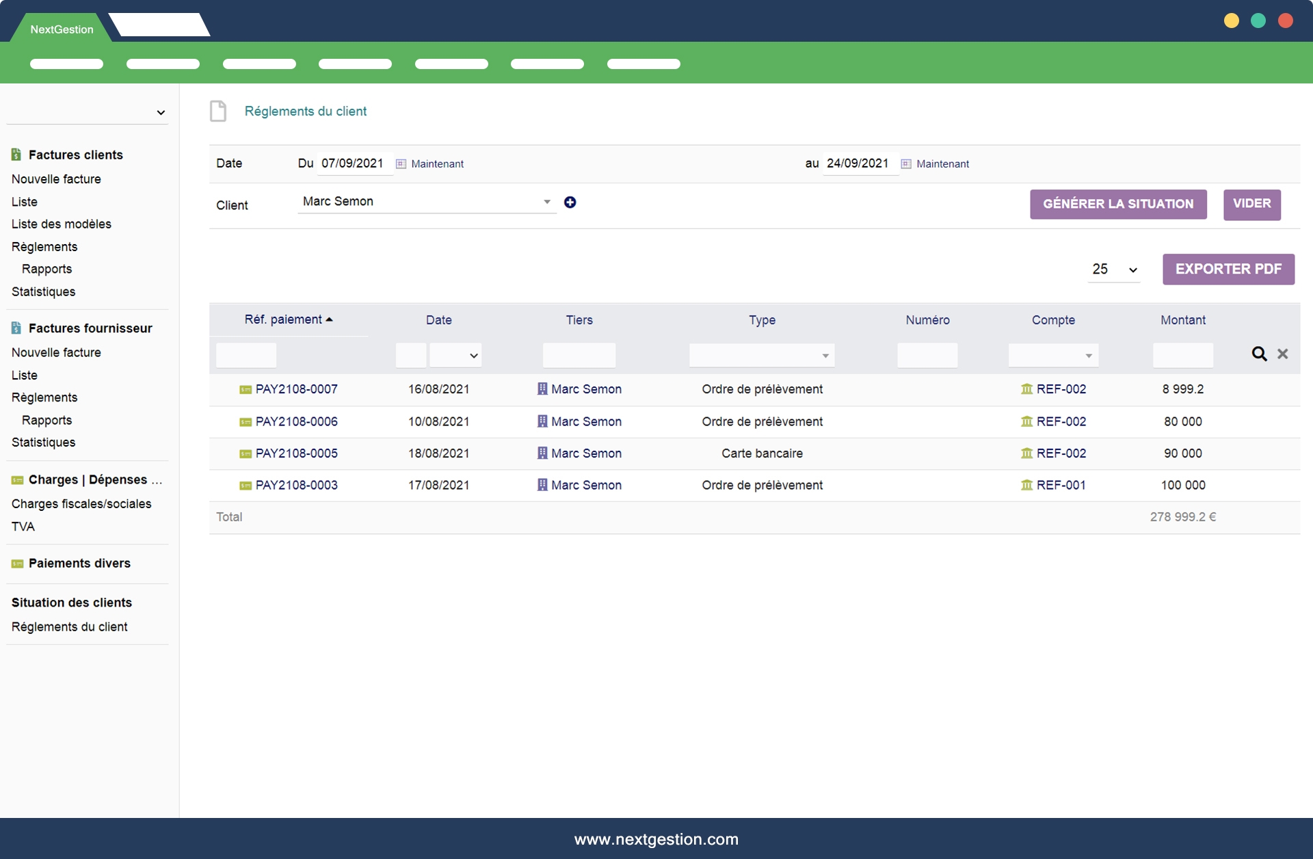The width and height of the screenshot is (1313, 859).
Task: Click the Générer la situation button
Action: click(1118, 204)
